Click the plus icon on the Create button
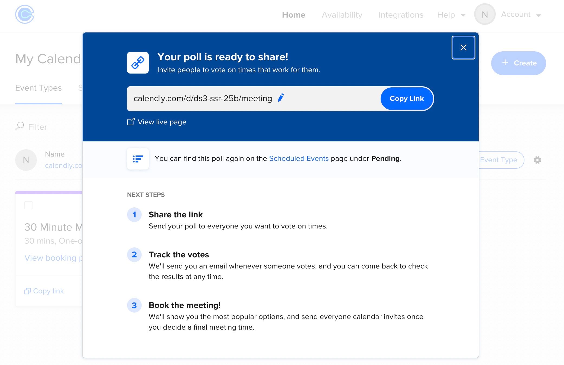 505,63
